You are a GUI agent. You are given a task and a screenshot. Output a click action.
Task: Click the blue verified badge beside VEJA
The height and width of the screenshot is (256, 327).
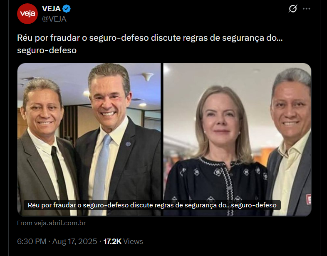[x=67, y=9]
